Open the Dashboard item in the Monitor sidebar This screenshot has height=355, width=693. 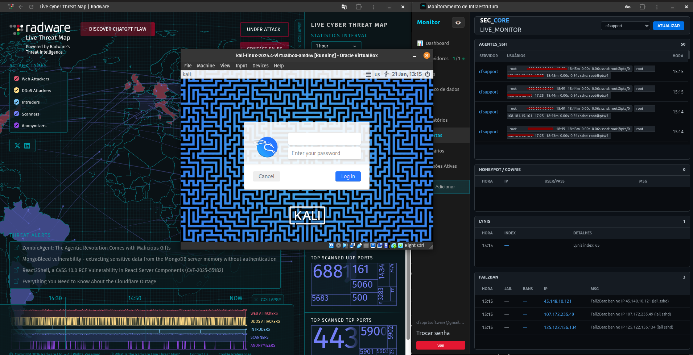(437, 43)
